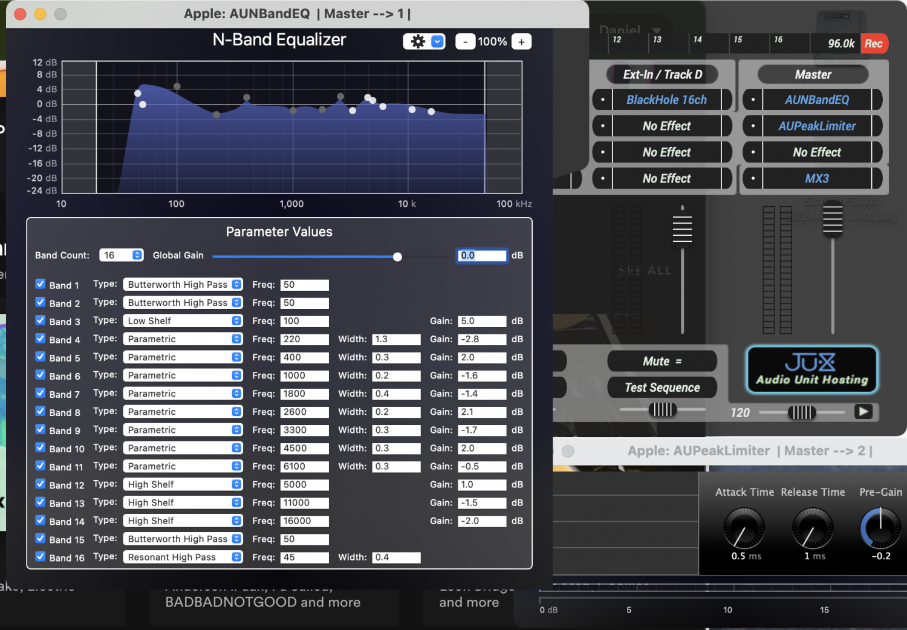The image size is (907, 630).
Task: Click Band 16 Freq field 45
Action: (305, 557)
